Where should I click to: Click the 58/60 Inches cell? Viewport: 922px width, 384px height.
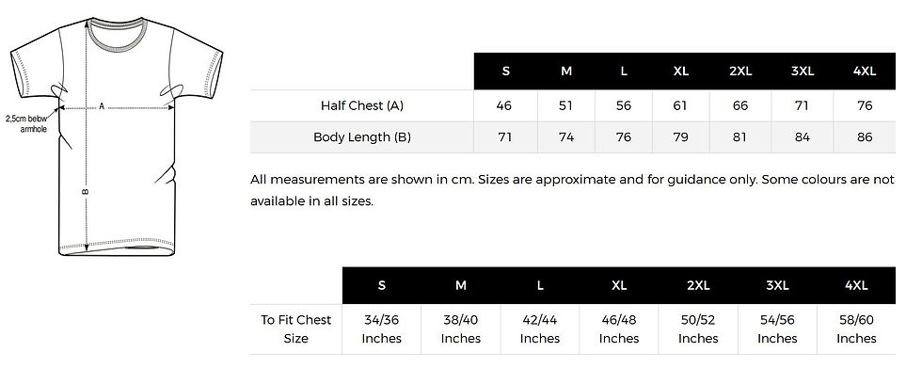[x=856, y=329]
